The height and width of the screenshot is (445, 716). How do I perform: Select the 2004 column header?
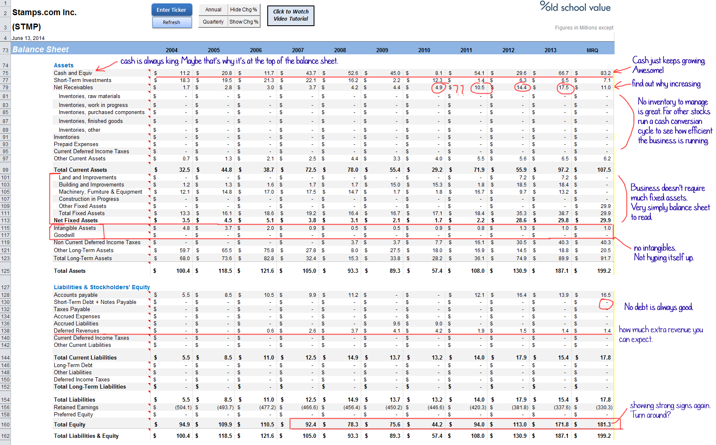(x=171, y=51)
